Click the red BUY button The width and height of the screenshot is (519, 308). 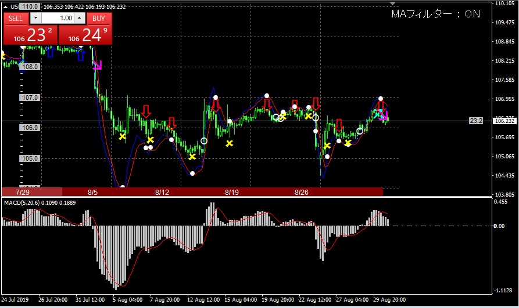pyautogui.click(x=99, y=18)
